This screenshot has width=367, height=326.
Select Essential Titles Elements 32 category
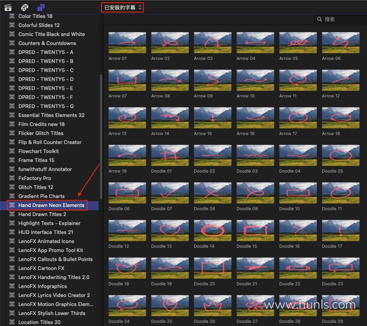pos(51,115)
